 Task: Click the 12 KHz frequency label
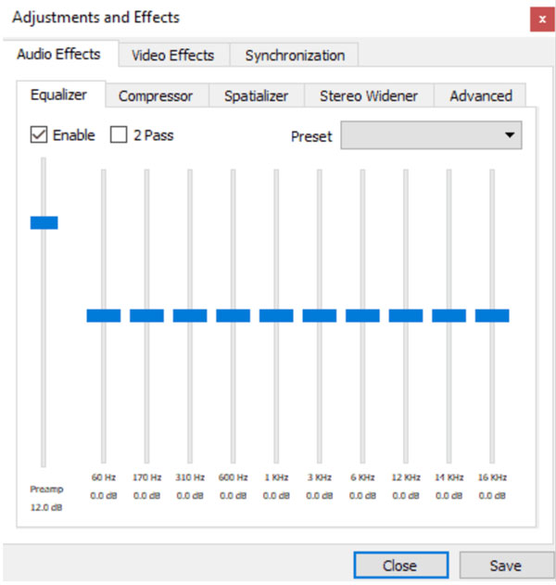tap(406, 477)
